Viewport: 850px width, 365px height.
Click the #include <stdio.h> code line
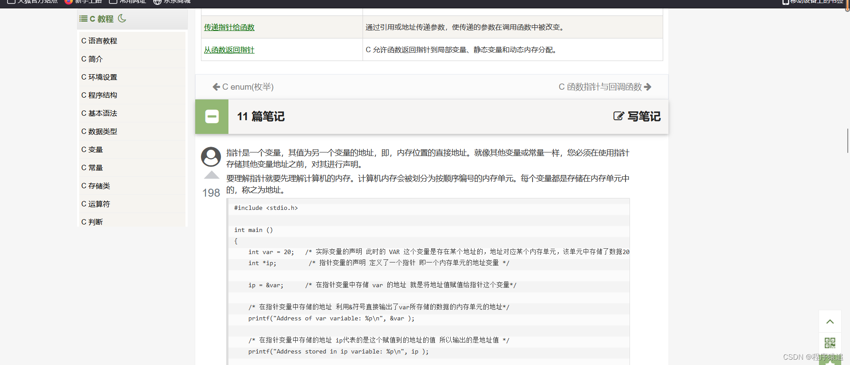coord(266,208)
